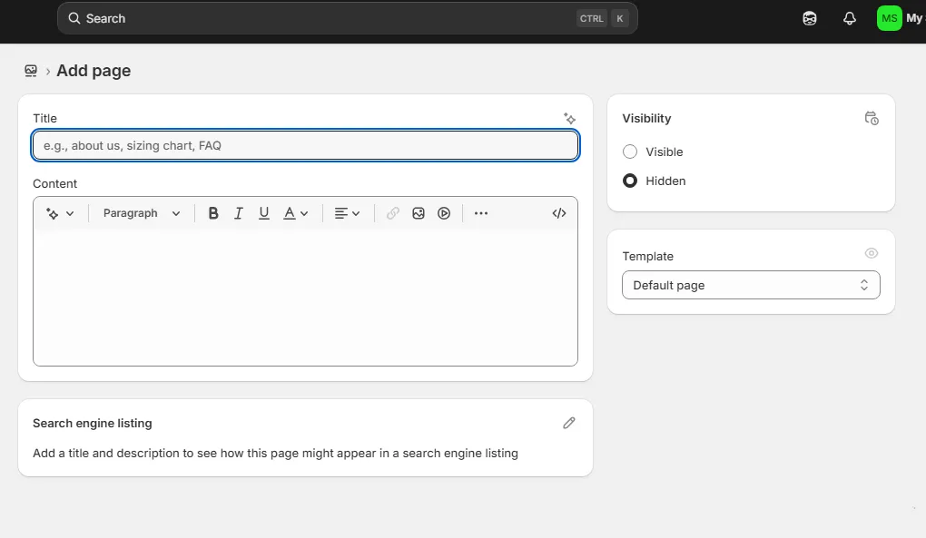Open the Default page template selector
Screen dimensions: 926x538
[x=750, y=285]
